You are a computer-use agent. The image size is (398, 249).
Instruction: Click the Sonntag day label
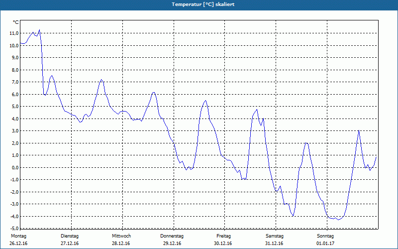(325, 236)
